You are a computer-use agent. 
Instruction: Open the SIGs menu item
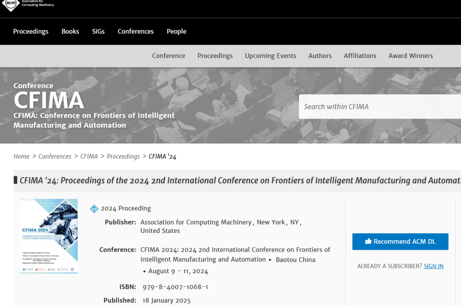[98, 31]
